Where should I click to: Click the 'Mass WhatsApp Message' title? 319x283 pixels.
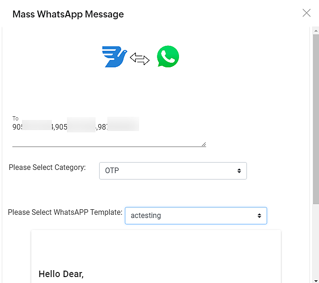tap(68, 14)
